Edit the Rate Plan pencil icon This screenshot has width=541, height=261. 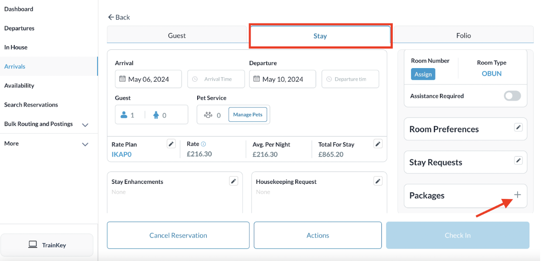171,144
